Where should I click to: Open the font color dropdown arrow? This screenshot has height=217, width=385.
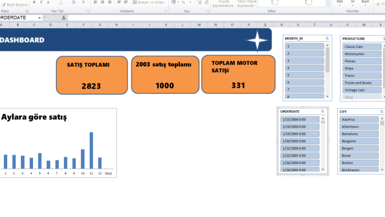(x=87, y=2)
